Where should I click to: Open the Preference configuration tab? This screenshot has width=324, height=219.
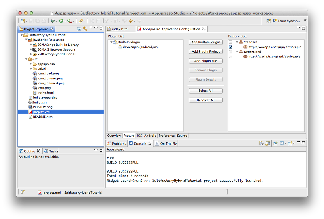tap(166, 136)
